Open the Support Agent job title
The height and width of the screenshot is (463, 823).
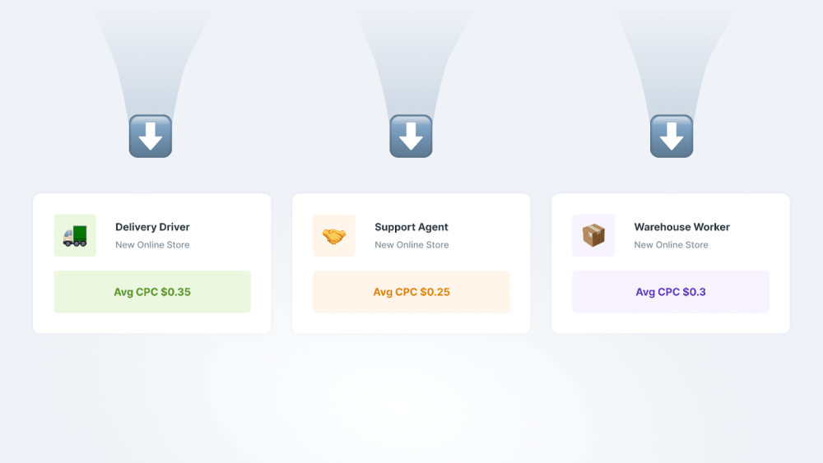coord(411,227)
